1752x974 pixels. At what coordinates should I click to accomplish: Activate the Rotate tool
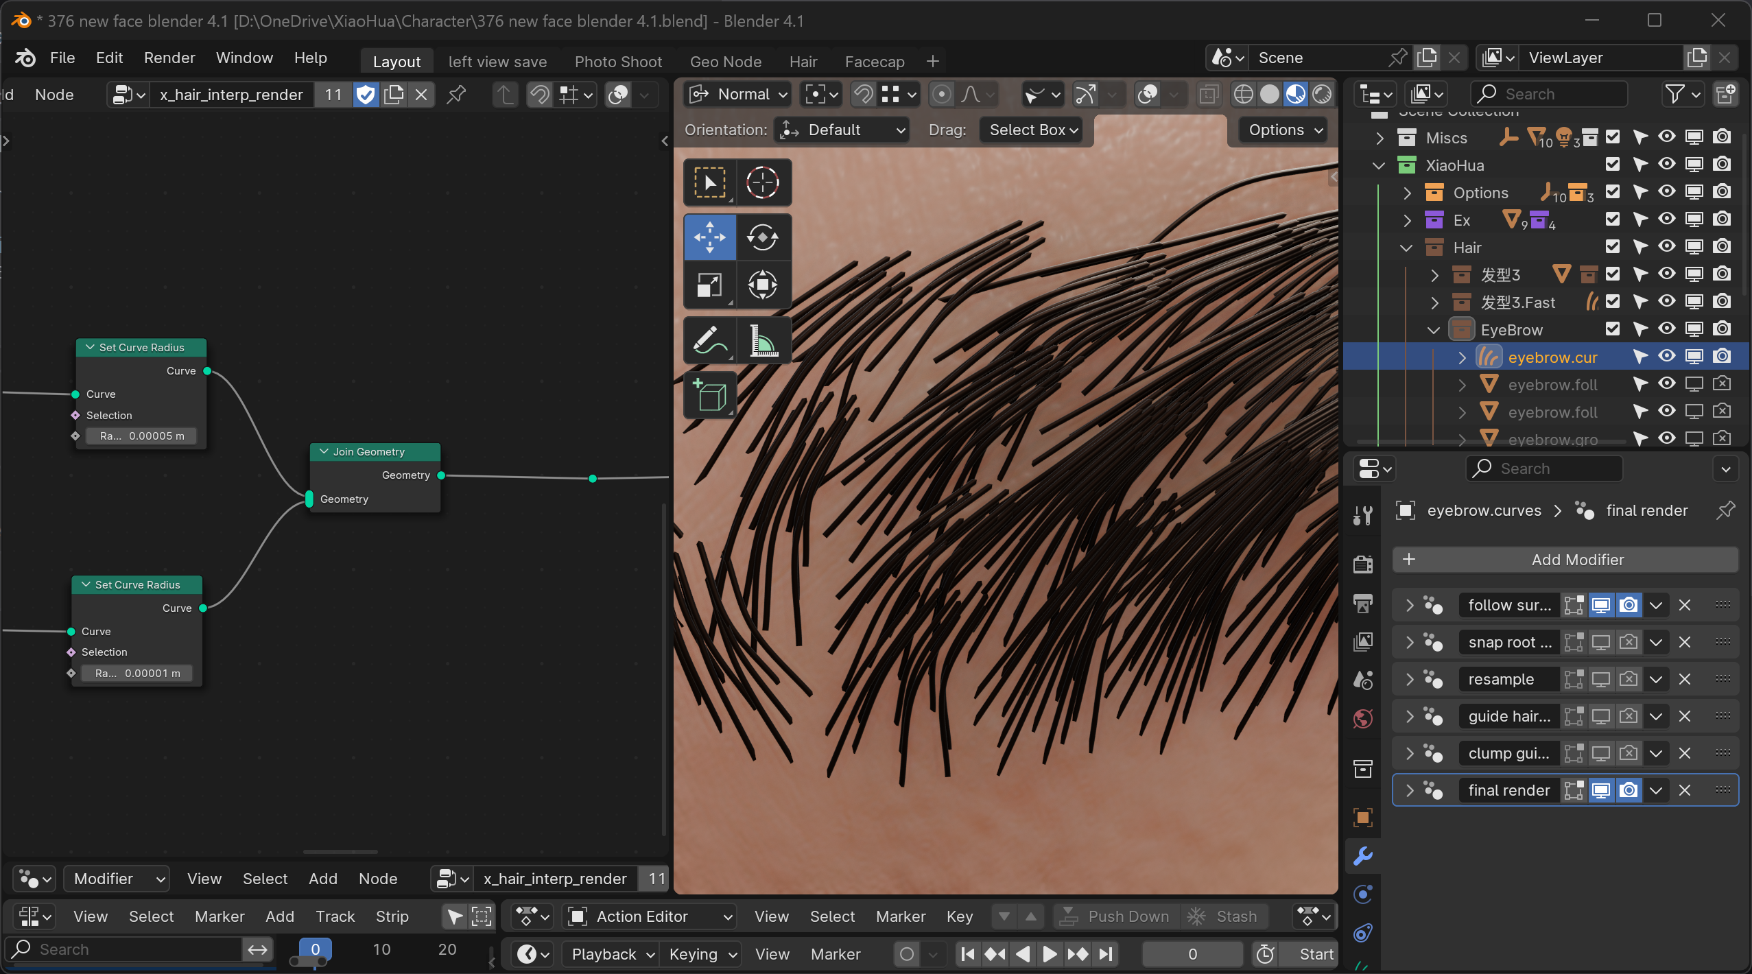[x=763, y=237]
